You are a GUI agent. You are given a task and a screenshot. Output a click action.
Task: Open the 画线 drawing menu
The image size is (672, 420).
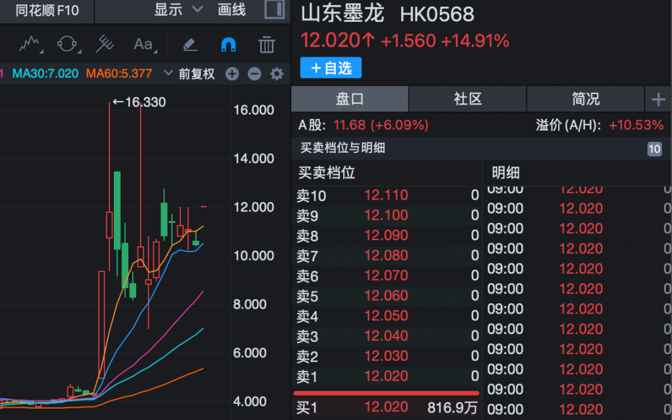click(231, 10)
